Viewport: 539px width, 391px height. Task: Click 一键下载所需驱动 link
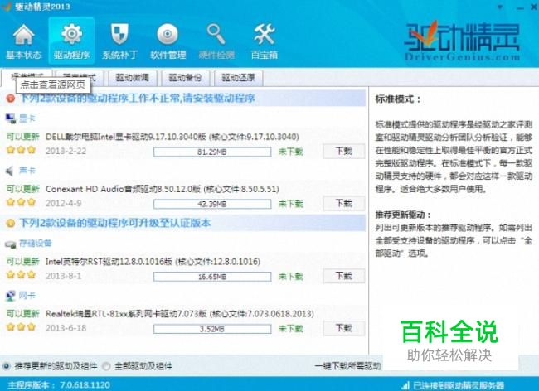click(347, 366)
